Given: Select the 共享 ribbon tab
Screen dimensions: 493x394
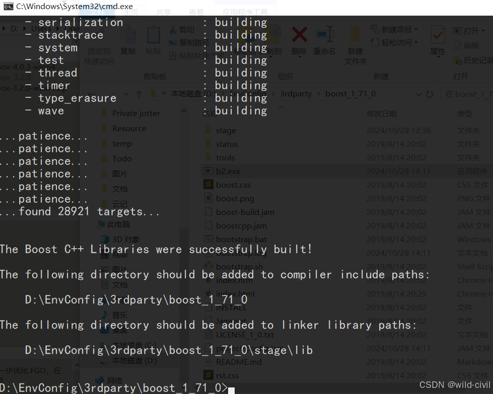Looking at the screenshot, I should [163, 13].
